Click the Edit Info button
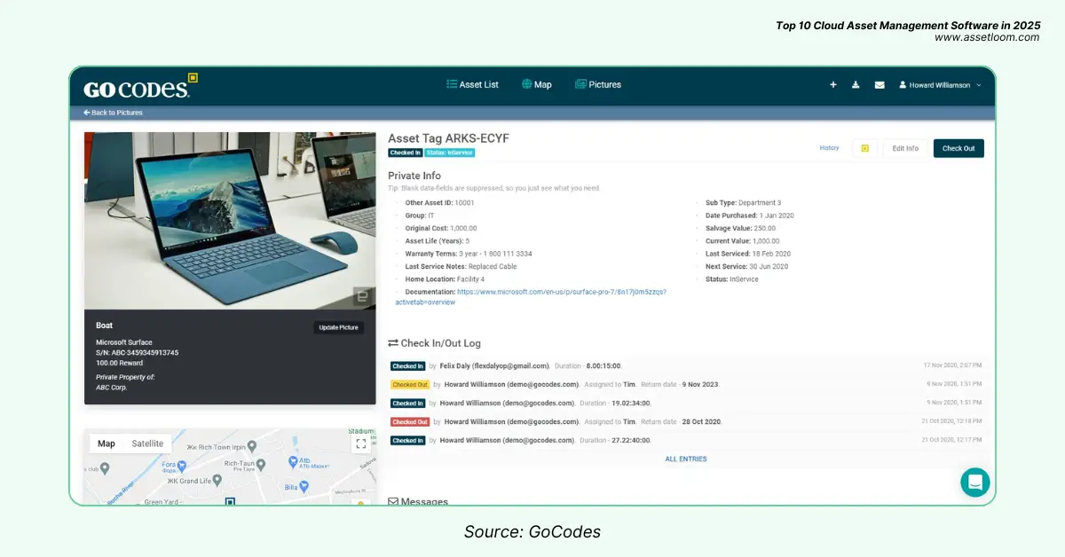This screenshot has width=1065, height=557. point(904,148)
